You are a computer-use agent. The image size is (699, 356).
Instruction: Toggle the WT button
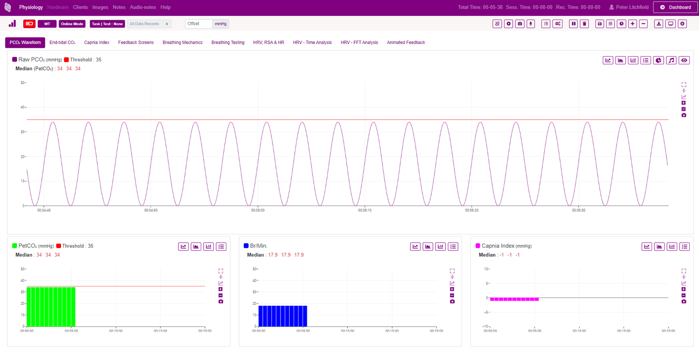click(x=47, y=24)
